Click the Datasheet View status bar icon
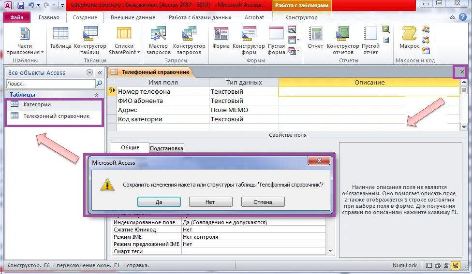472x274 pixels. (429, 265)
